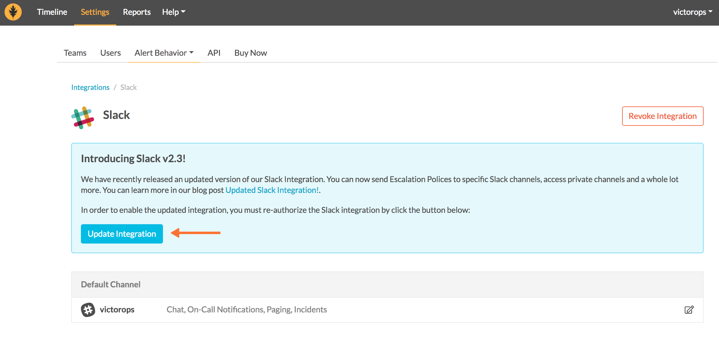Screen dimensions: 719x346
Task: Edit the default channel via pencil icon
Action: click(689, 310)
